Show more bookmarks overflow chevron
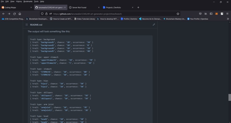231x123 pixels. (x=228, y=19)
